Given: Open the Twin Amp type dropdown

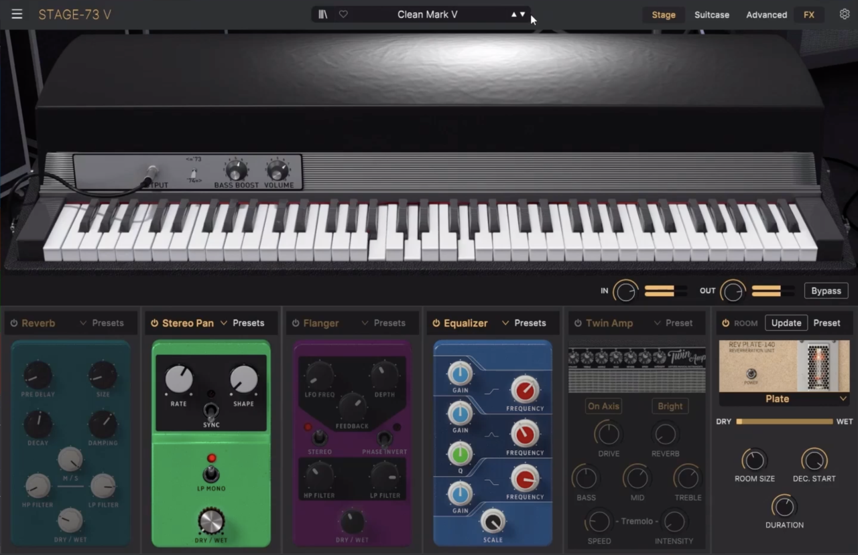Looking at the screenshot, I should (658, 323).
